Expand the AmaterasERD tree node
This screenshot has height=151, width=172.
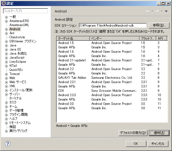point(6,21)
